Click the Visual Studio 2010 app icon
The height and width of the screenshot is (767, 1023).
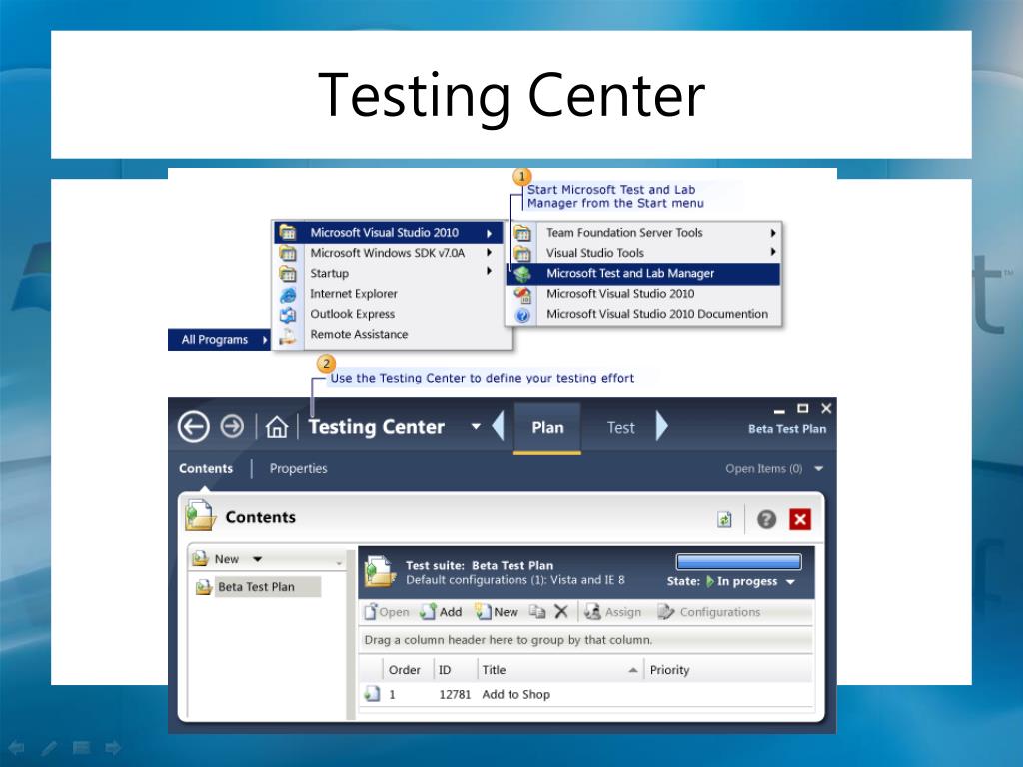coord(522,295)
